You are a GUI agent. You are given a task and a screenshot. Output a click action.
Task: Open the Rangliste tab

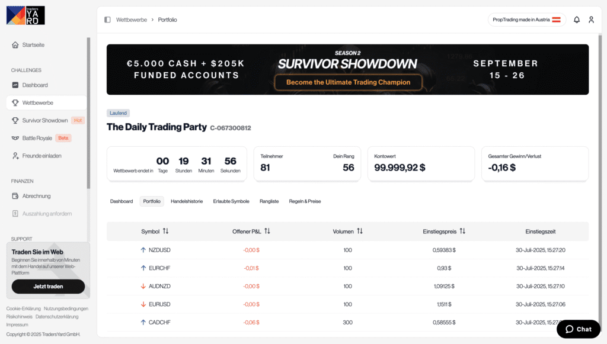270,201
